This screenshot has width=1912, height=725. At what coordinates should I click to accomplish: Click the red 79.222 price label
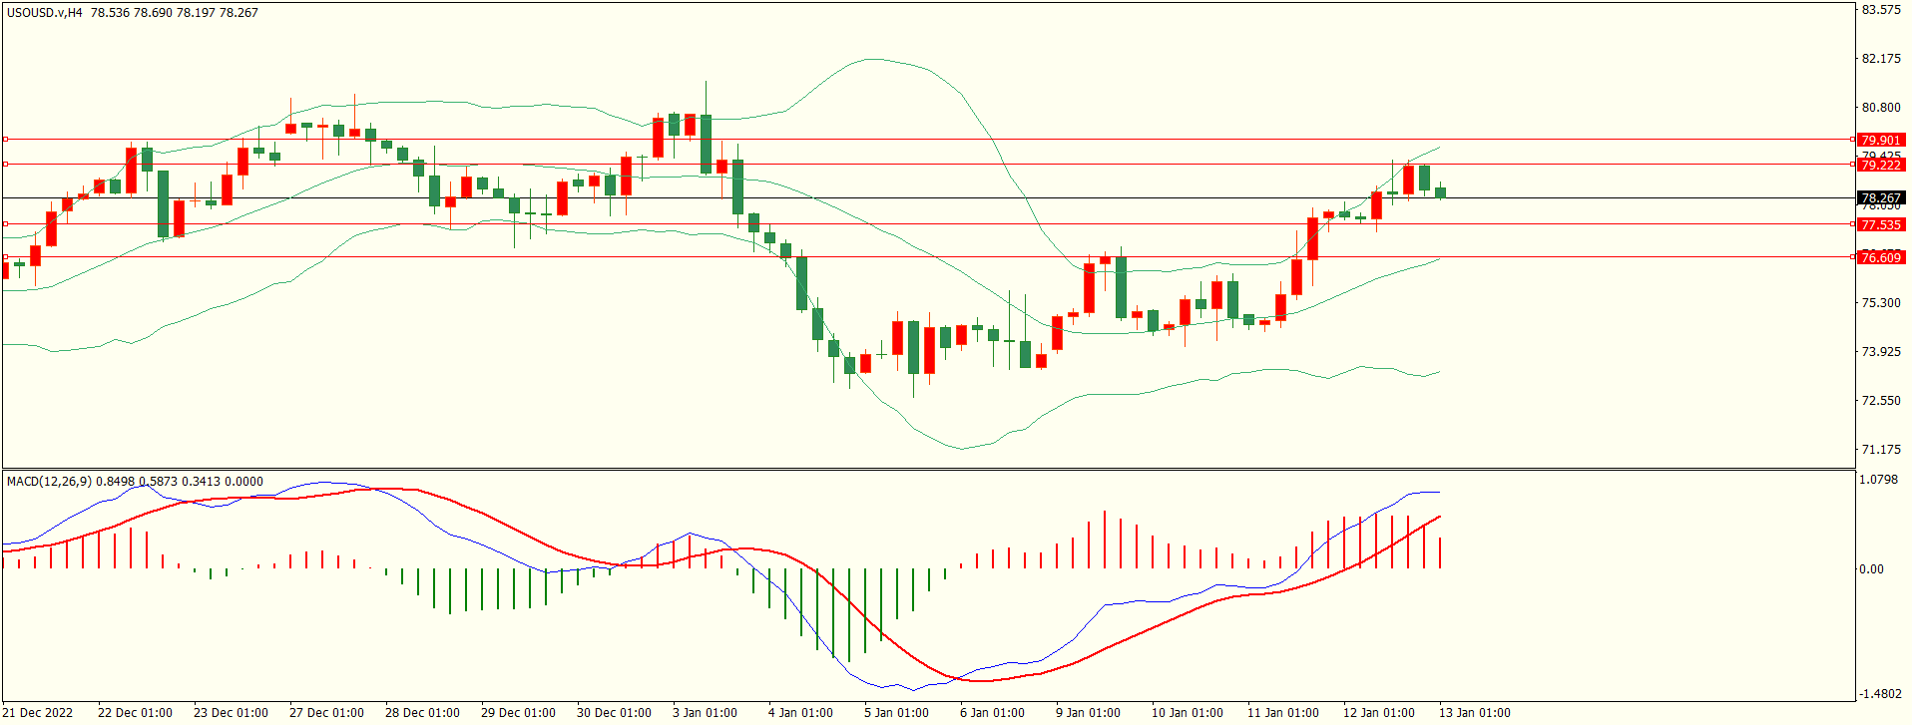(x=1881, y=165)
